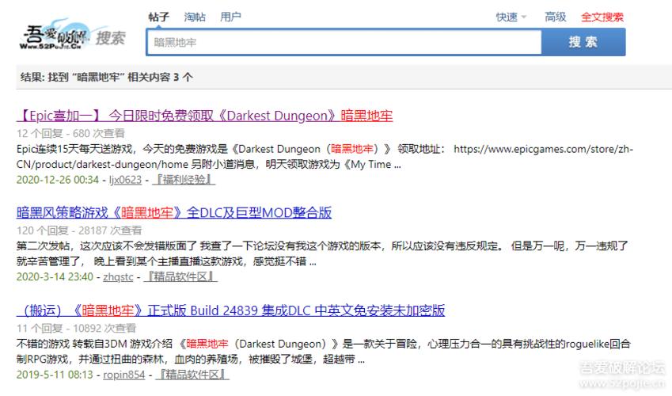Click the 52pojie site logo
Image resolution: width=672 pixels, height=396 pixels.
coord(54,35)
